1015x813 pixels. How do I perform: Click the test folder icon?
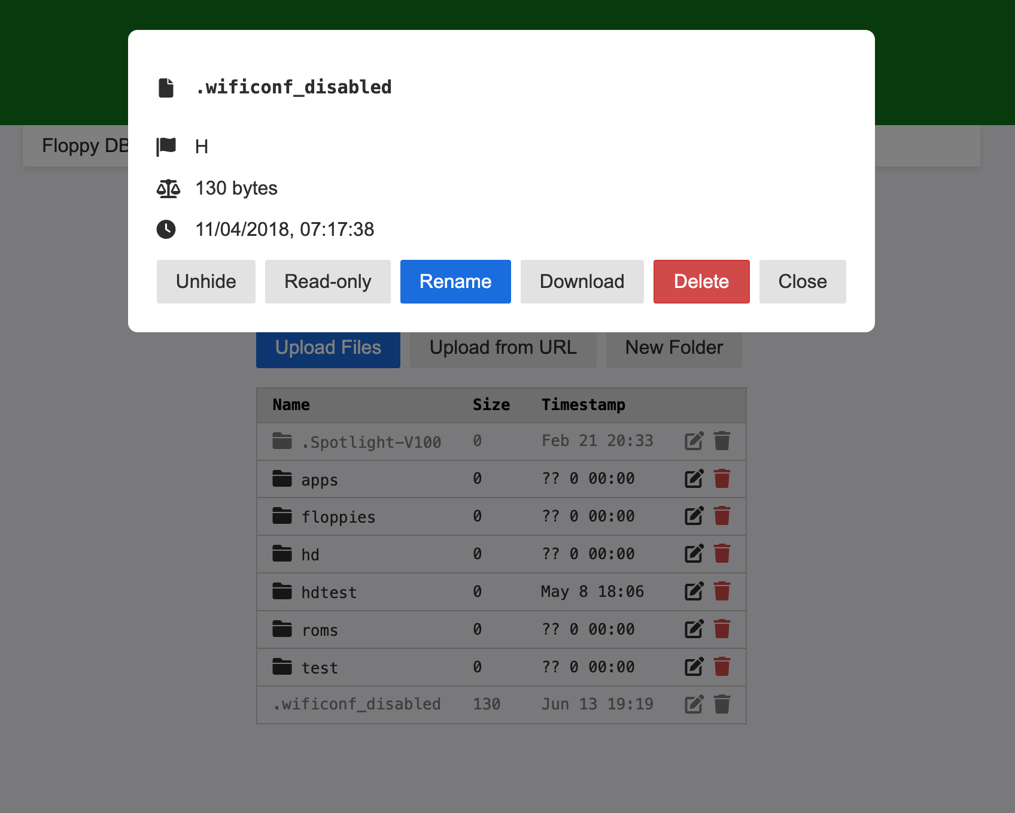282,666
